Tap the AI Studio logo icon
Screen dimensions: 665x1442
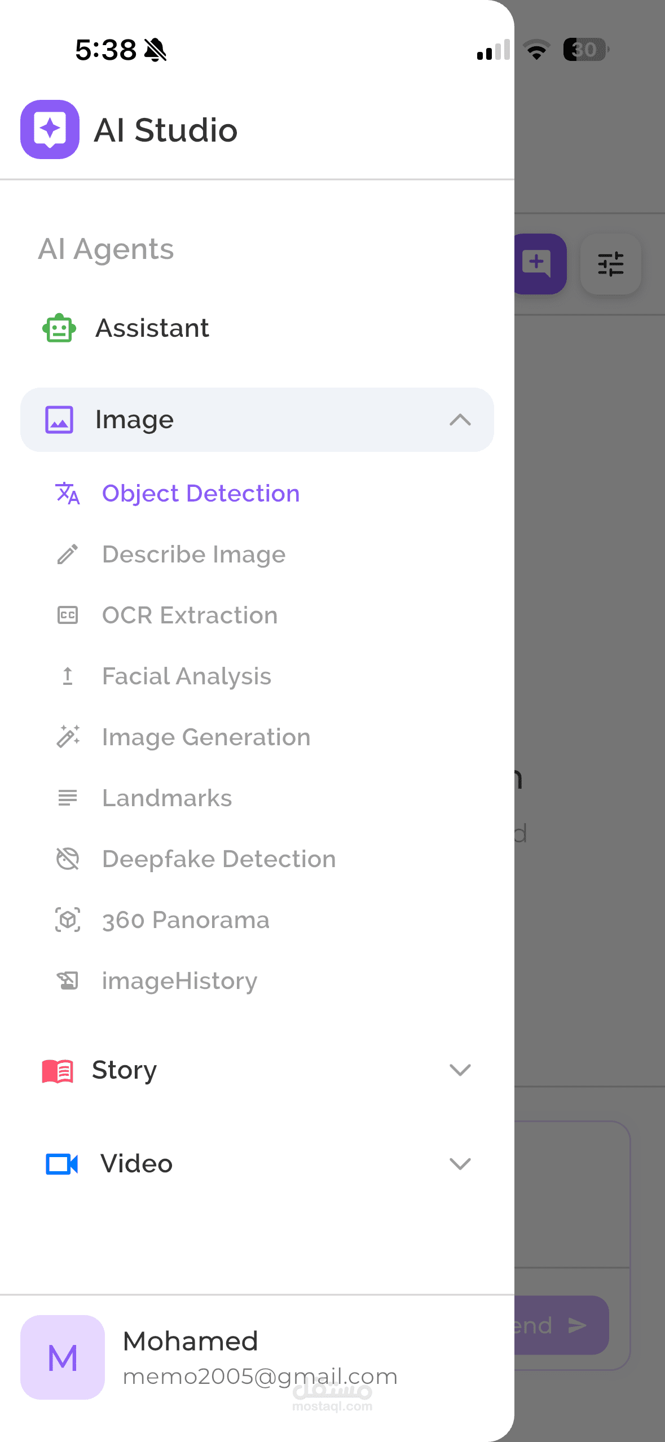pyautogui.click(x=50, y=129)
